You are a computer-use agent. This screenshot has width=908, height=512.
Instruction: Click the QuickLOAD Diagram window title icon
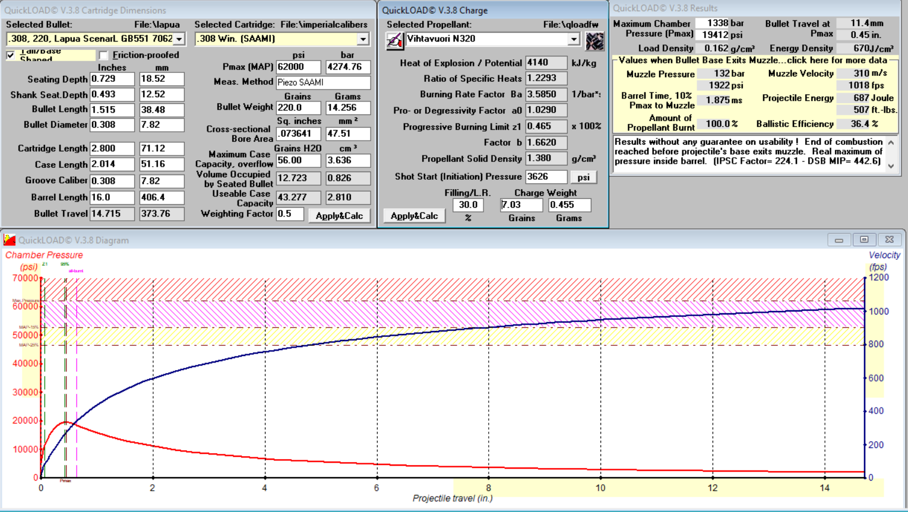[10, 240]
